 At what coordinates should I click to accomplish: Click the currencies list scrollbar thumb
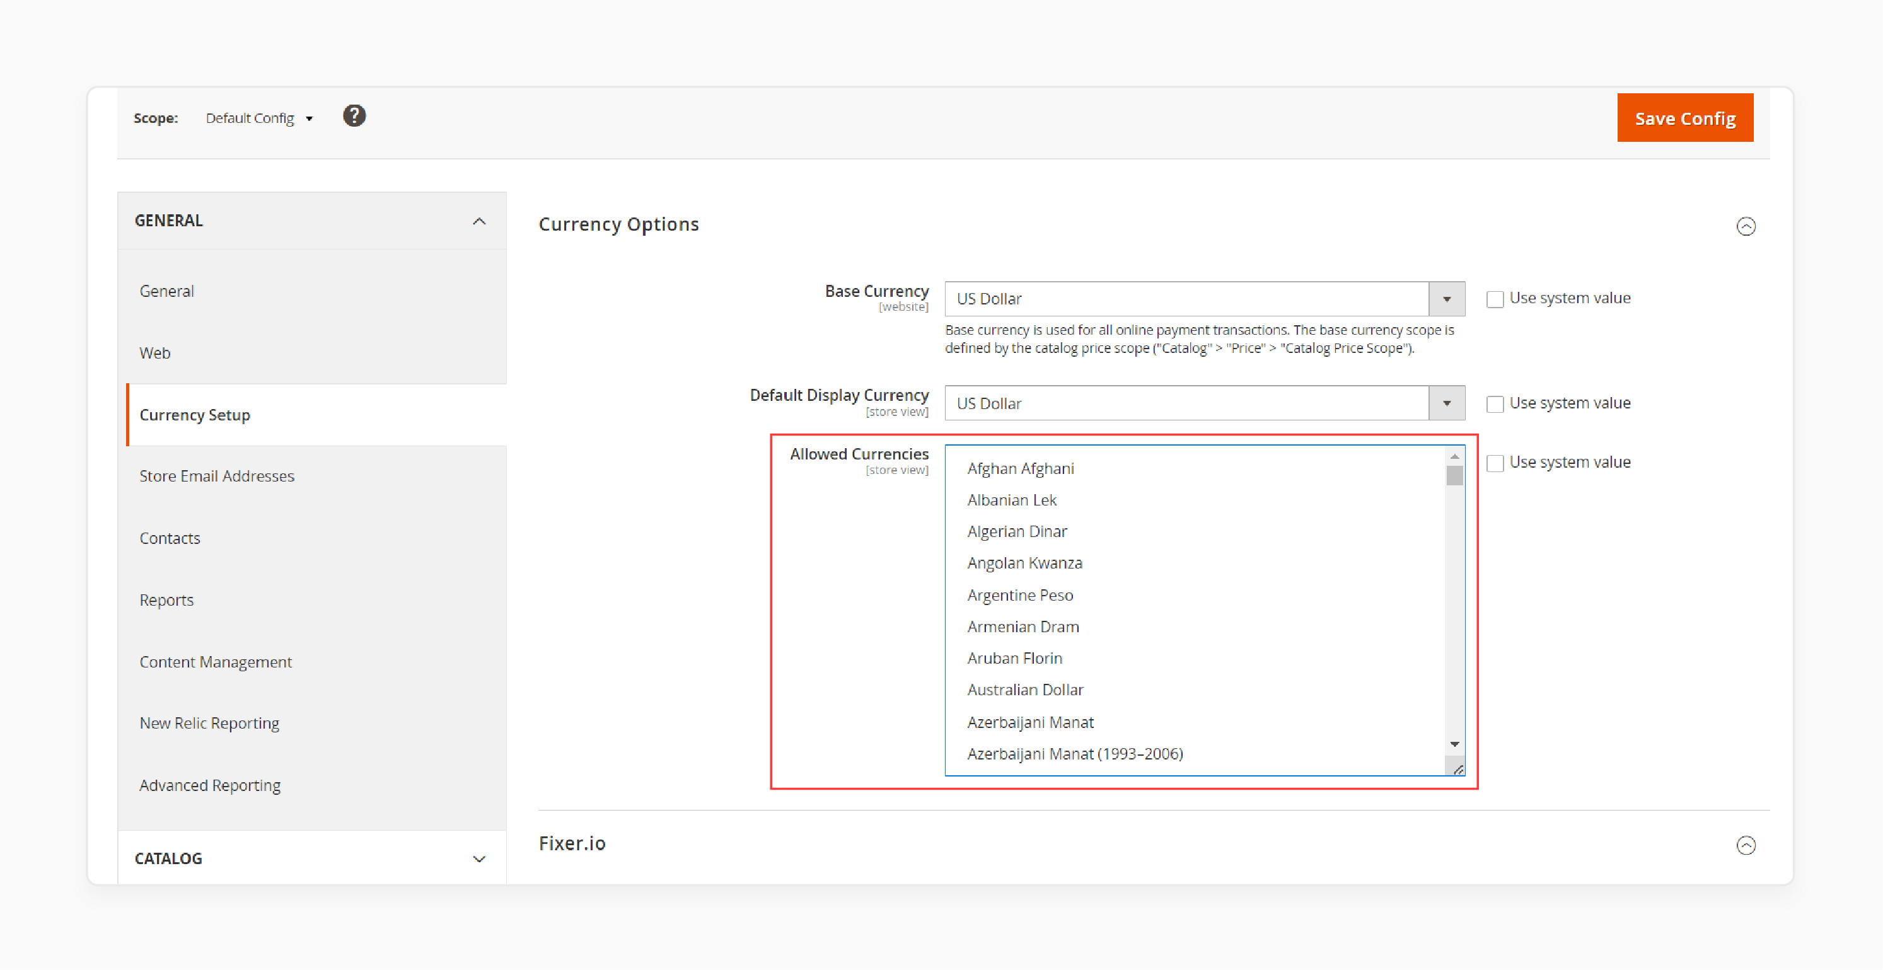click(1455, 475)
